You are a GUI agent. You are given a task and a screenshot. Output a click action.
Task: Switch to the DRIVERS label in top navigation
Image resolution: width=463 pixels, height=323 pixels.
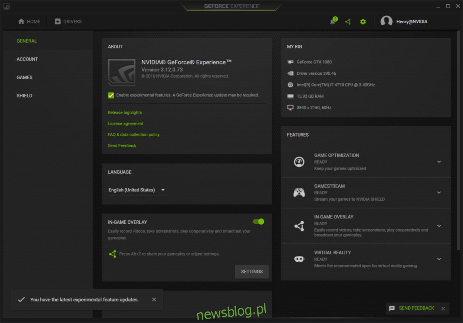(73, 22)
